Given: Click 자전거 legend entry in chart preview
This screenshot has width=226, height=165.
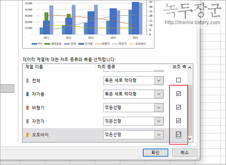Looking at the screenshot, I should coord(119,44).
